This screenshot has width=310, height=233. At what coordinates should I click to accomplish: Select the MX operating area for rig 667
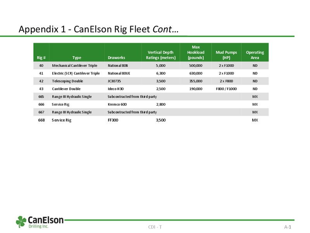255,112
